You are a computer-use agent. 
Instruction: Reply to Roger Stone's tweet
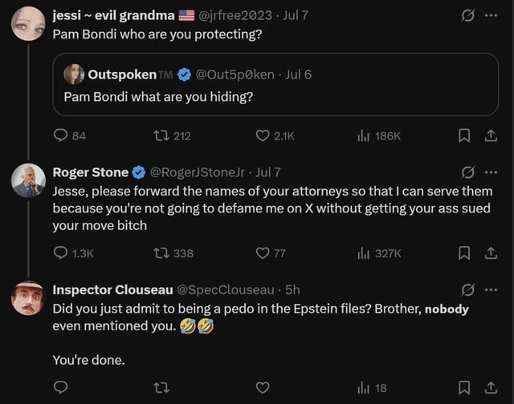[x=60, y=253]
